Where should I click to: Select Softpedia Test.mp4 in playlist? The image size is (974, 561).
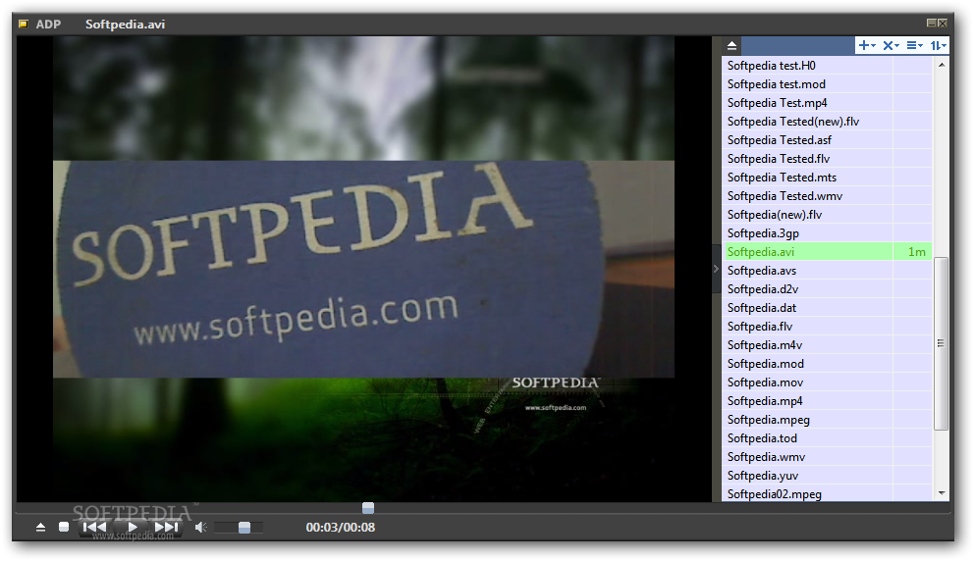tap(826, 102)
